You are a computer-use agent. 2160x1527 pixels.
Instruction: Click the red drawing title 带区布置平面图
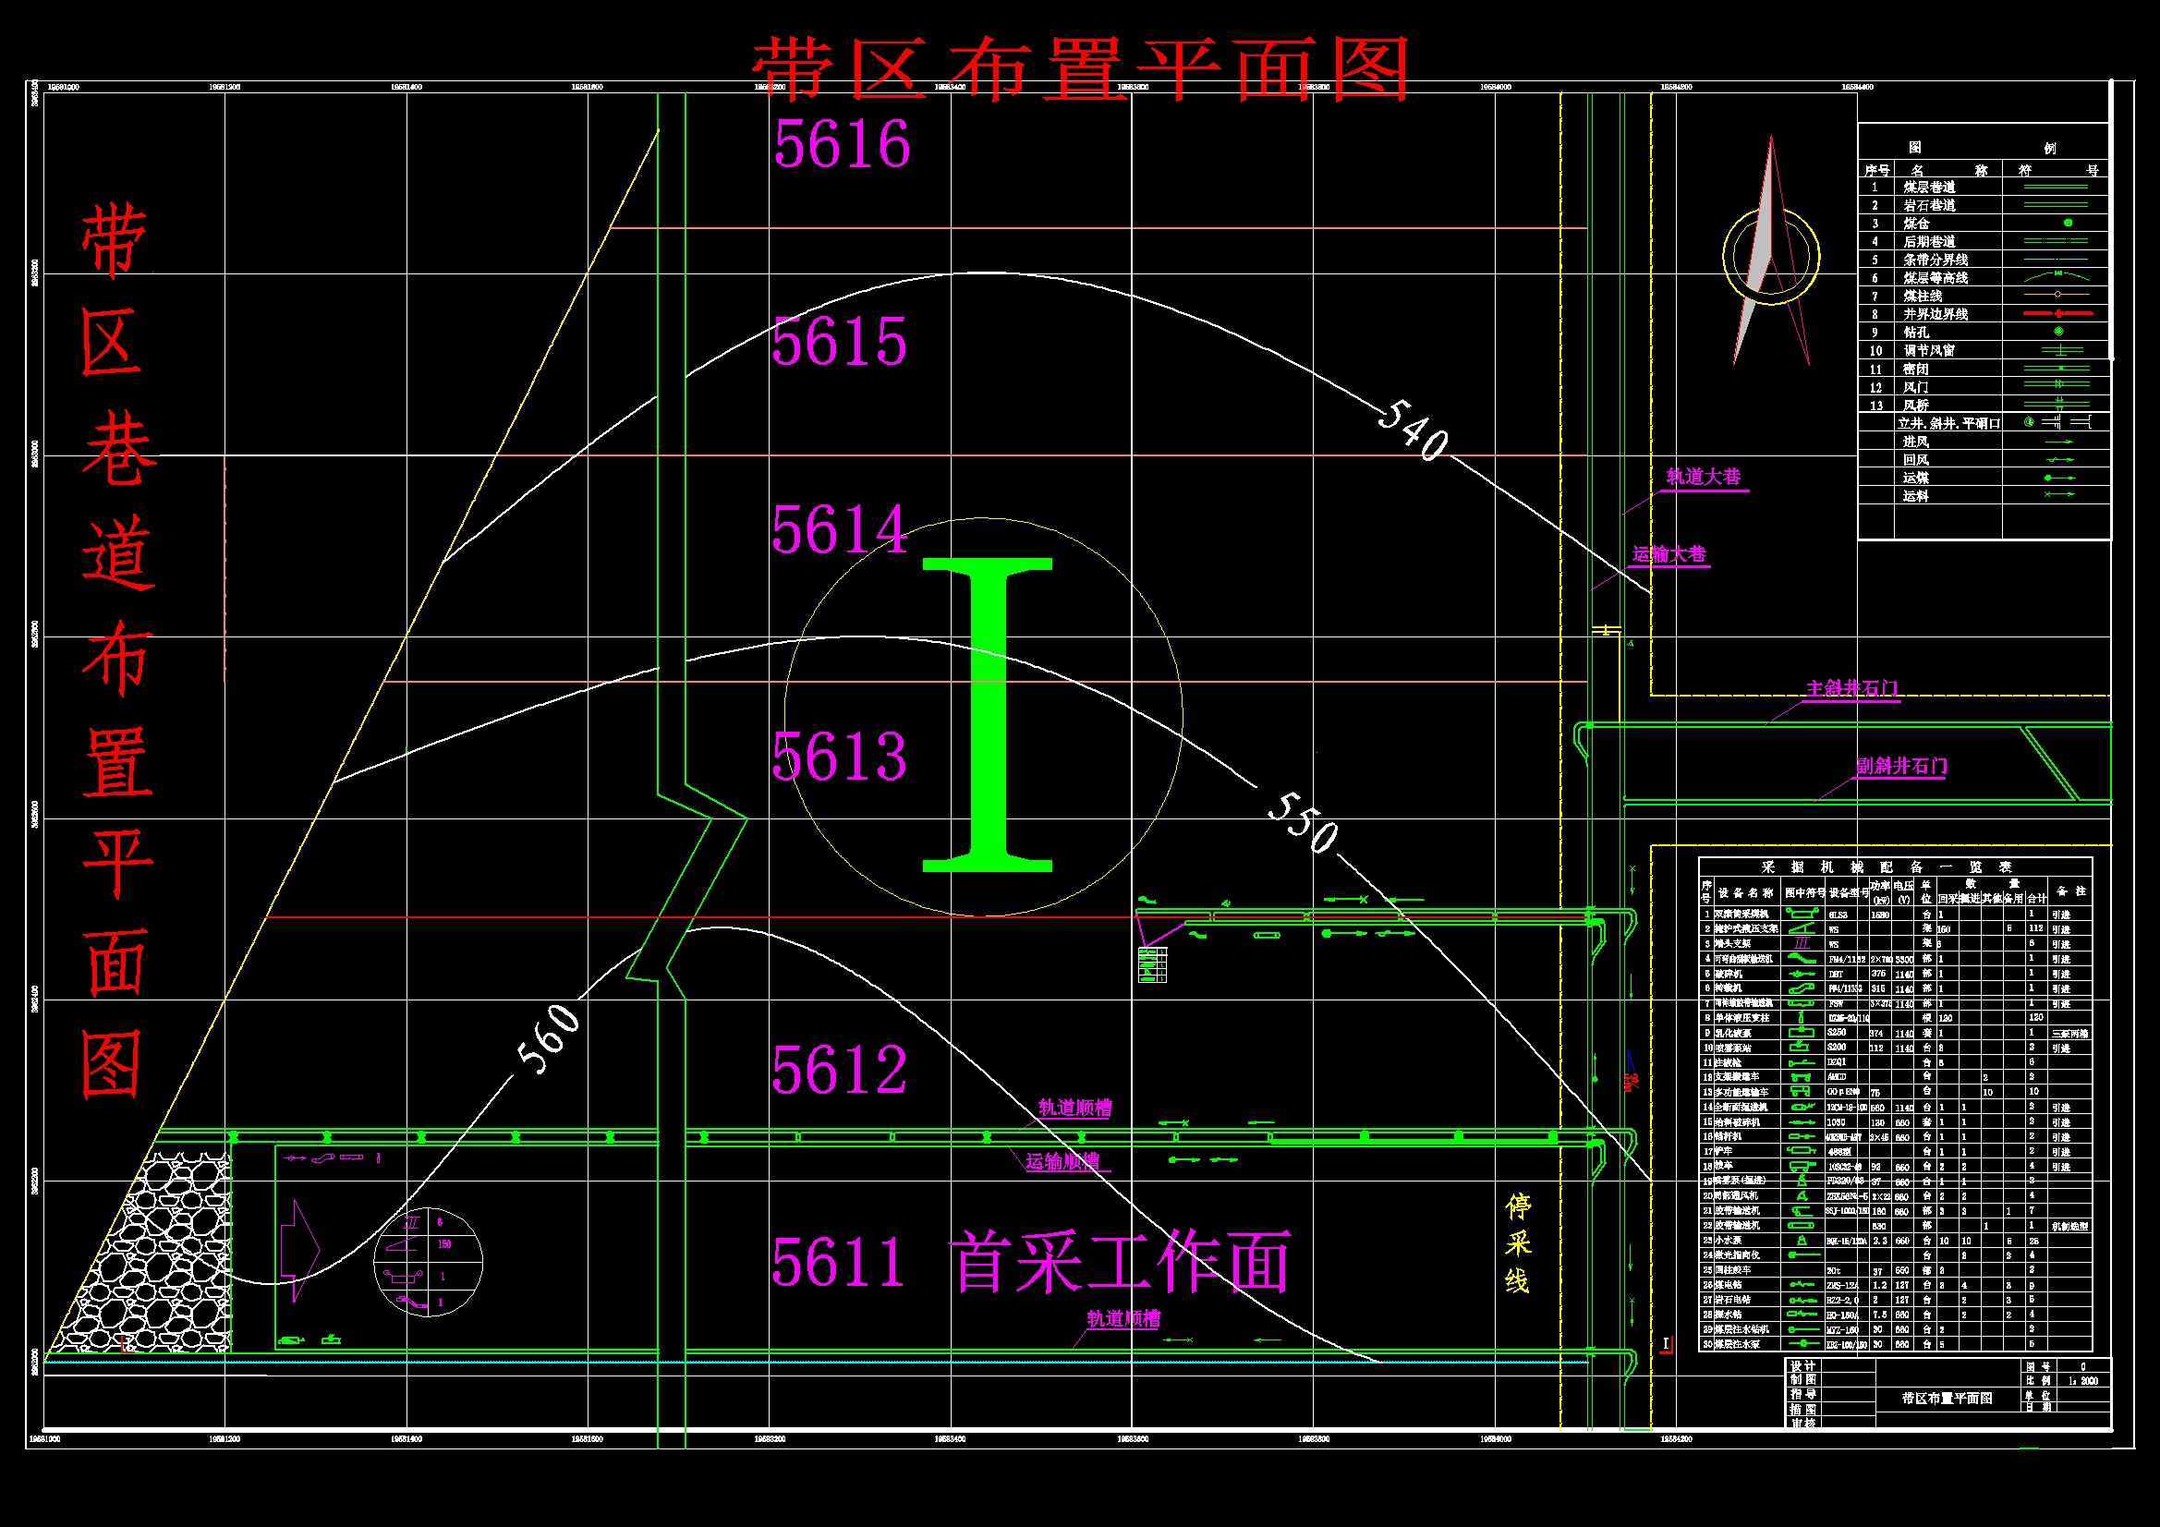(1081, 69)
